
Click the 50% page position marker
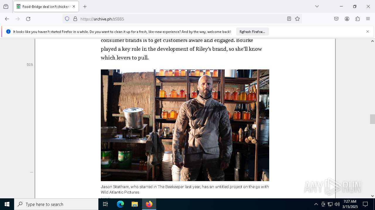tap(30, 64)
